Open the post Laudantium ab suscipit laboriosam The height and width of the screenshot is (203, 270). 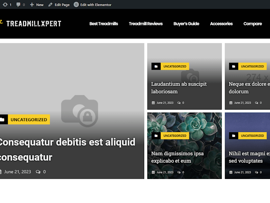pyautogui.click(x=179, y=88)
